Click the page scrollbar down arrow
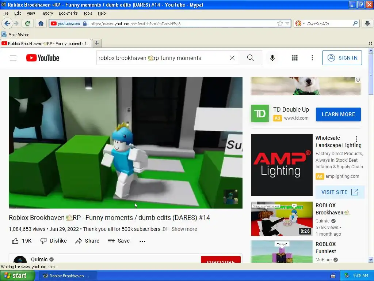Image resolution: width=374 pixels, height=281 pixels. tap(371, 259)
